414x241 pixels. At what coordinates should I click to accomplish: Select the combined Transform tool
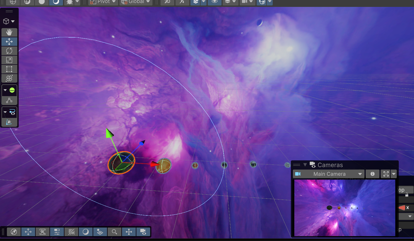pos(9,78)
